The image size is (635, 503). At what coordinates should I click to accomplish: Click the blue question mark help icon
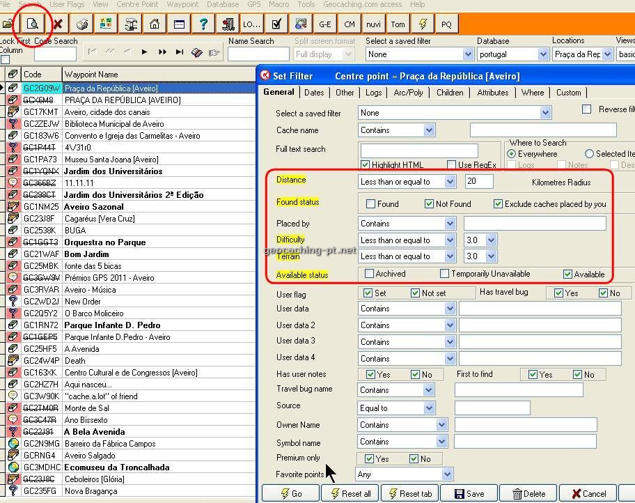point(203,24)
